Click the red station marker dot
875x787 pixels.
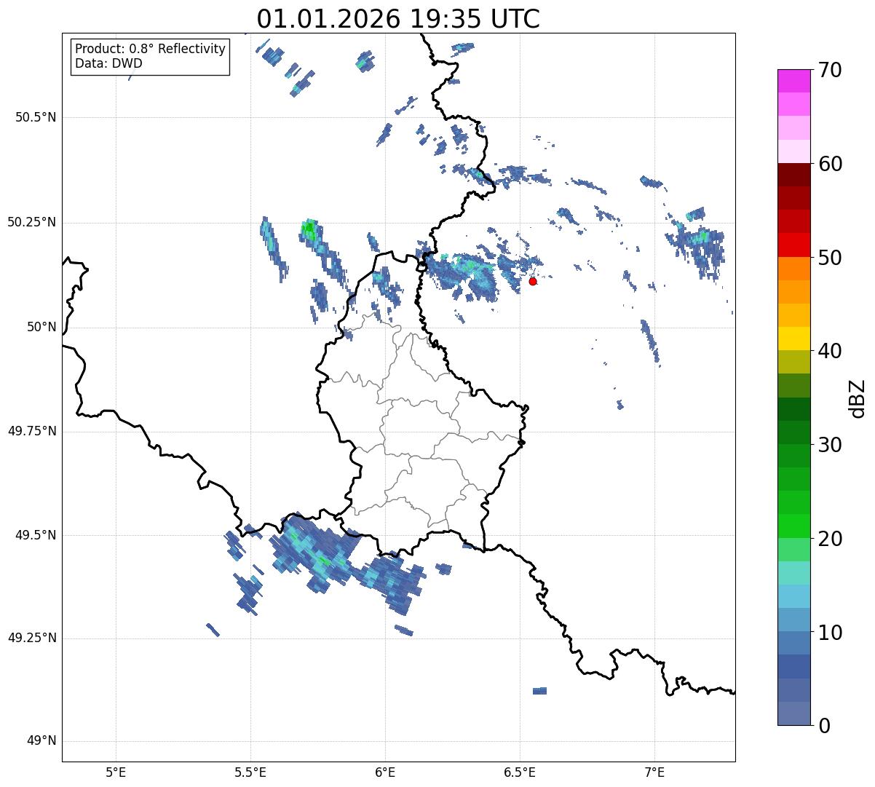coord(533,281)
